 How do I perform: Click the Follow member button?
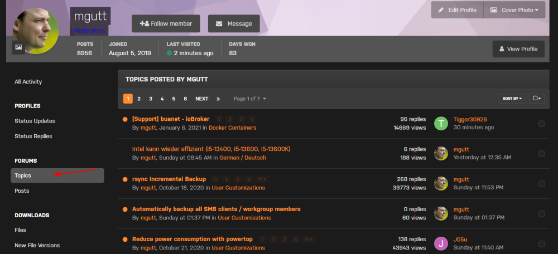166,24
